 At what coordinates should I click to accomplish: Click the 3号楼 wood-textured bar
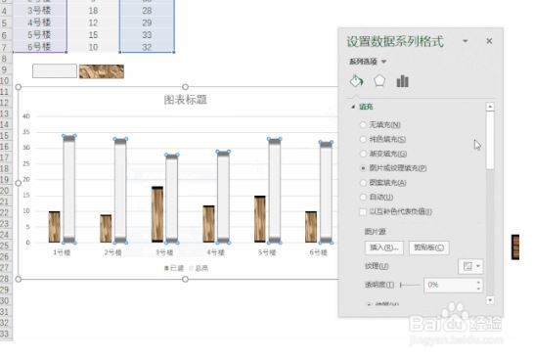point(157,214)
